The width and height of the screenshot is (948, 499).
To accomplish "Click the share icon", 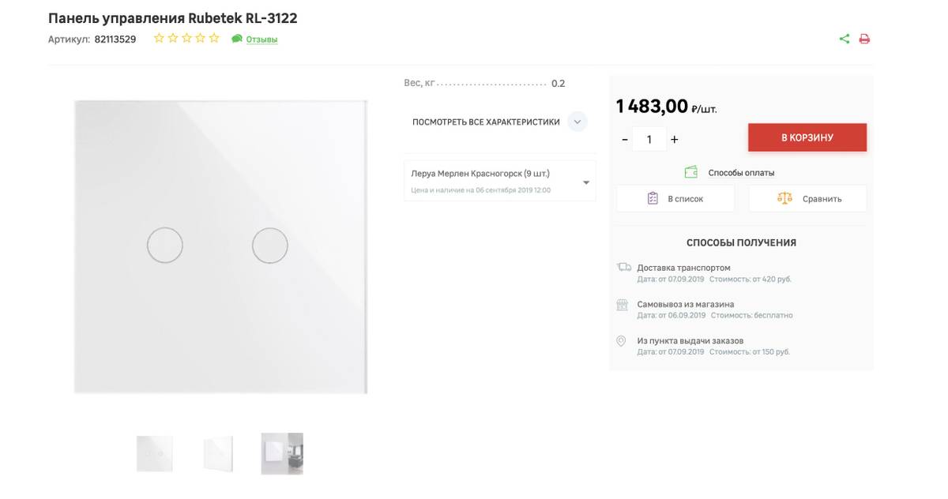I will pos(845,39).
